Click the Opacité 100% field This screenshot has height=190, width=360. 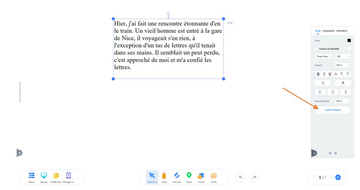tap(341, 65)
